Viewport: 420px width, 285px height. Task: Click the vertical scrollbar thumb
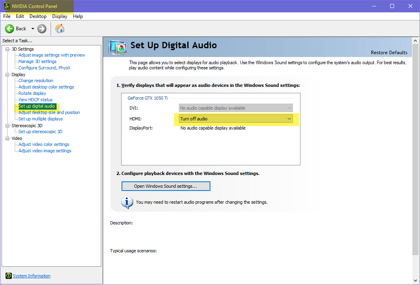[x=416, y=149]
